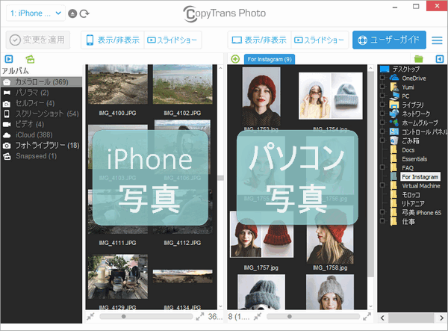Select the iCloud (388) album
The width and height of the screenshot is (448, 331).
click(x=41, y=135)
